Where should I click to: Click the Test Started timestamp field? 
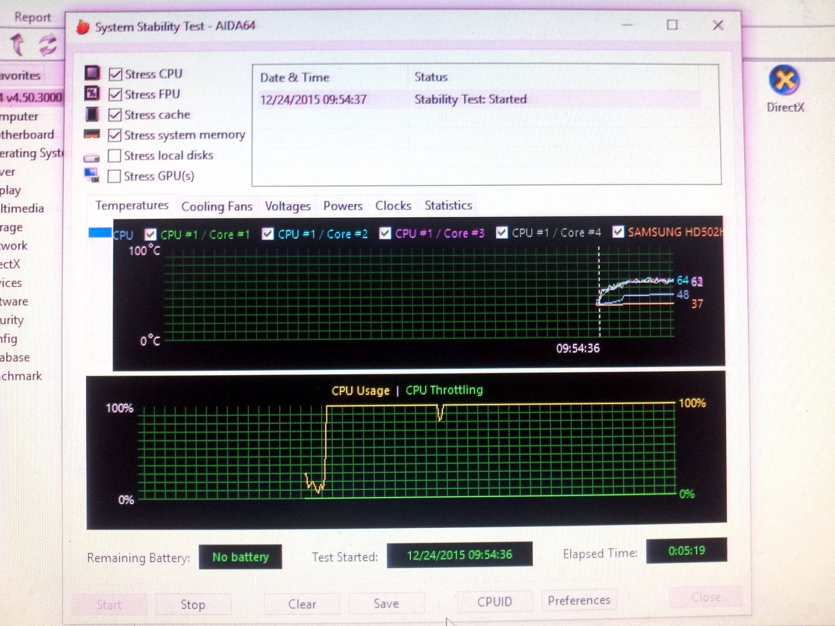459,554
